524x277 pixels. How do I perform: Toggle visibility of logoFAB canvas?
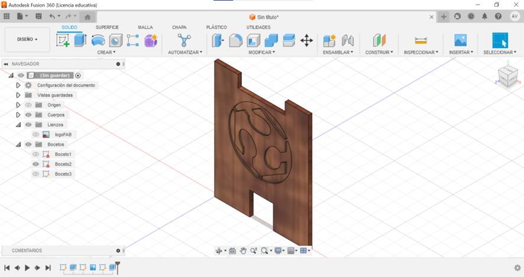tap(35, 134)
